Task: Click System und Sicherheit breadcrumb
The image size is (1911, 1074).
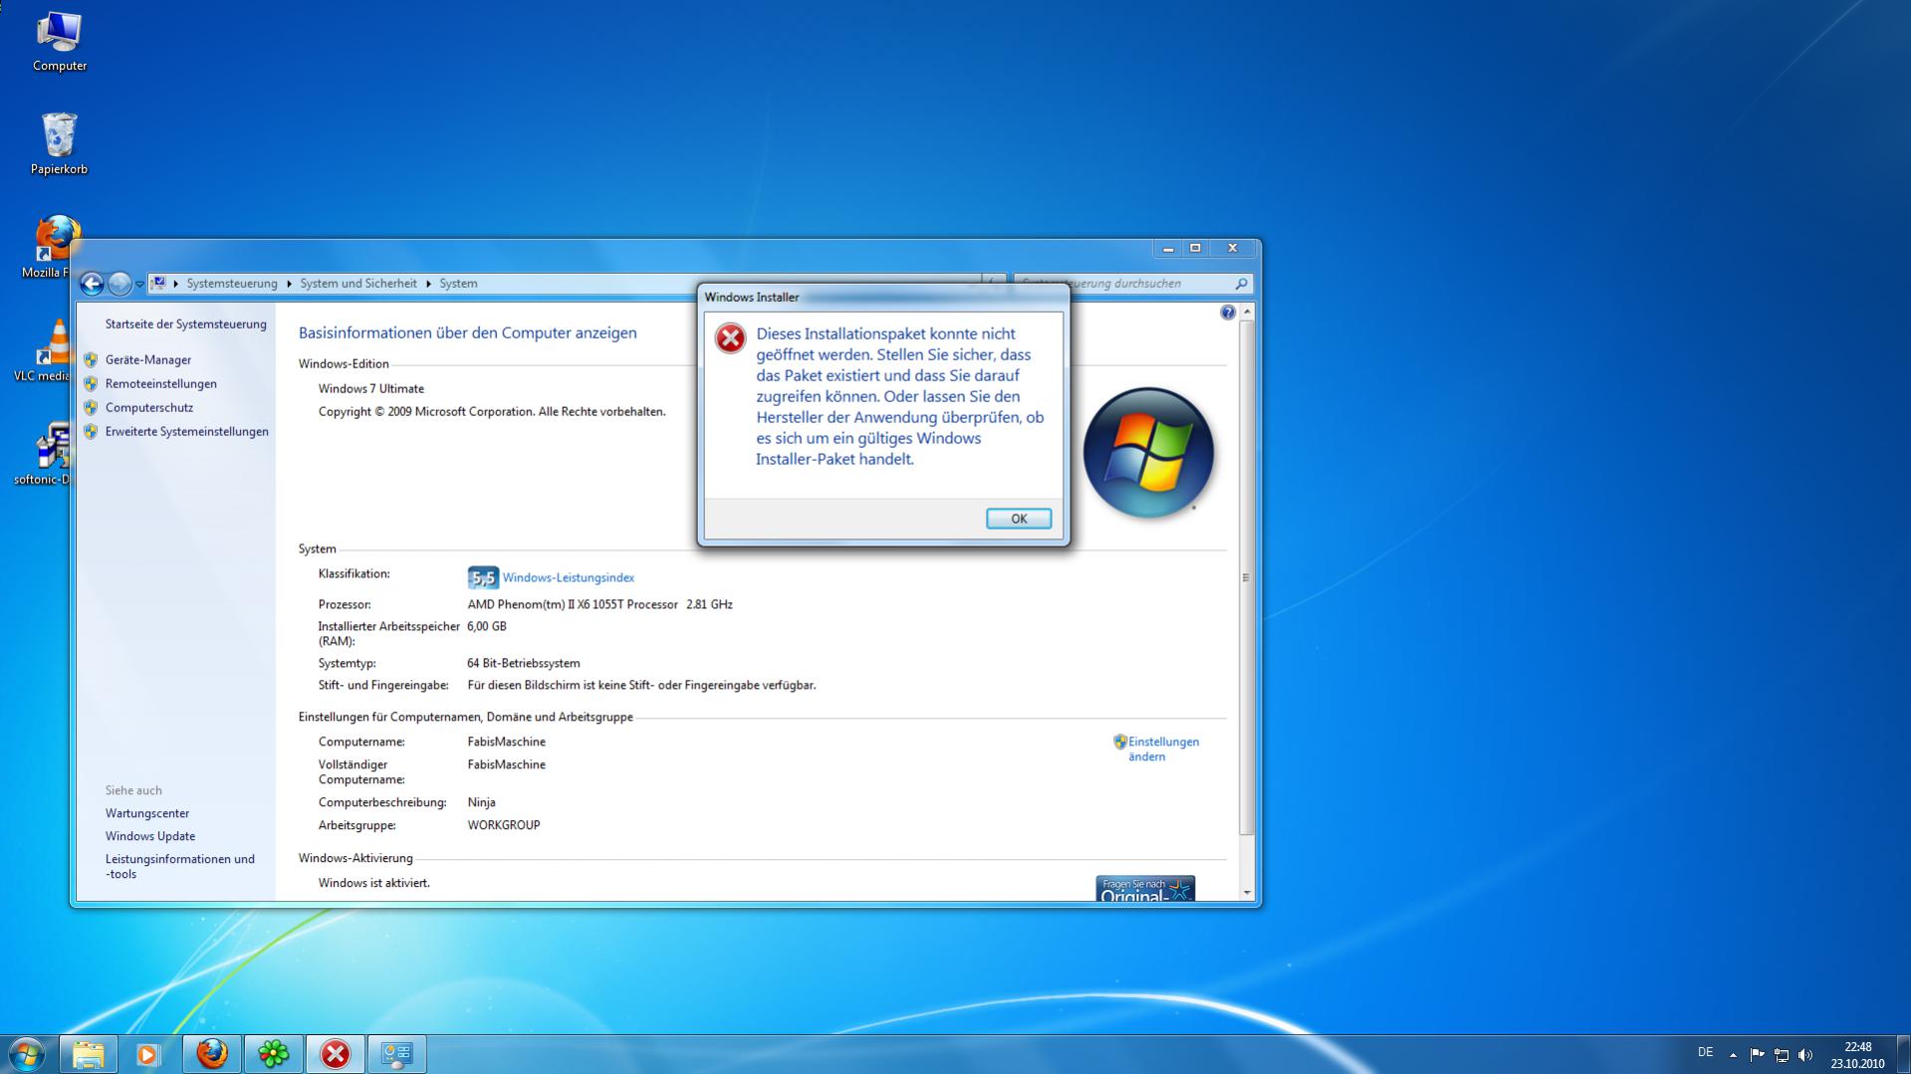Action: [x=358, y=284]
